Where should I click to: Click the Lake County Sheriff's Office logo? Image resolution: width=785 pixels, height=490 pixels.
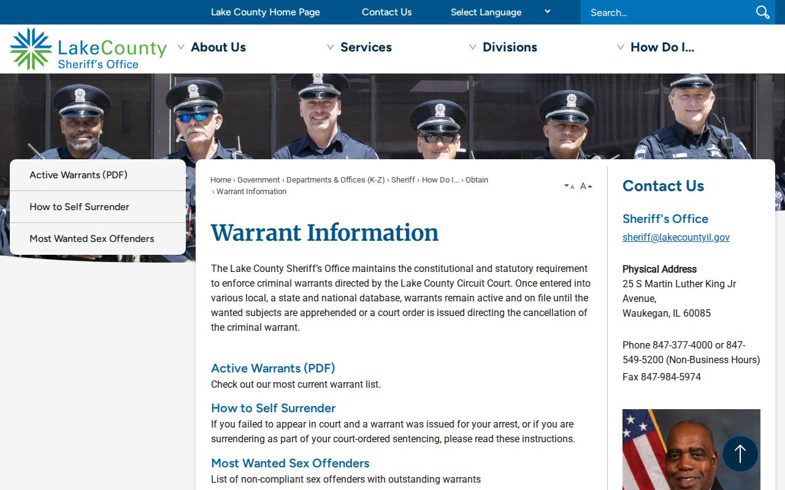coord(88,49)
